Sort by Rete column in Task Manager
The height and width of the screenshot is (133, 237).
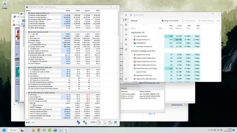[196, 27]
